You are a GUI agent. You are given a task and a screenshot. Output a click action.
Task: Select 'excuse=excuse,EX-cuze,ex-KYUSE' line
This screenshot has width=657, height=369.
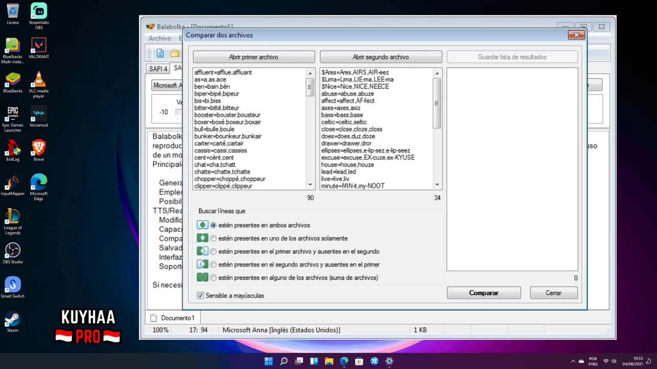point(368,157)
